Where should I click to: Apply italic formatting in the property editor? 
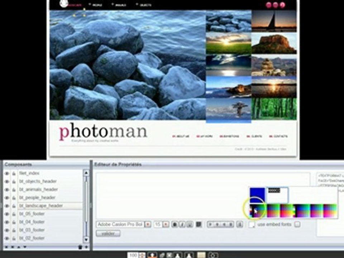click(x=182, y=224)
